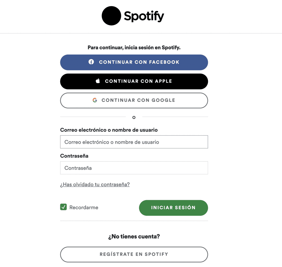This screenshot has height=267, width=282.
Task: Click the Google G logo icon
Action: pos(95,100)
